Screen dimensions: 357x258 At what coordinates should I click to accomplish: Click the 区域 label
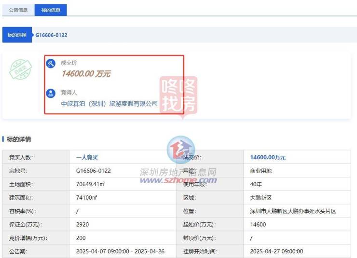pos(190,198)
